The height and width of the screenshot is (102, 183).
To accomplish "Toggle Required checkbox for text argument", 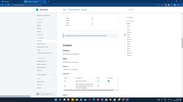I will coord(109,86).
